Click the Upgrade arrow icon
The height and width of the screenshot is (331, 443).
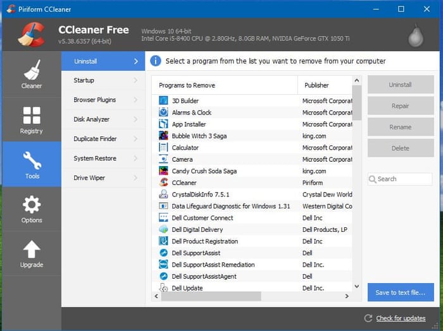pos(32,250)
